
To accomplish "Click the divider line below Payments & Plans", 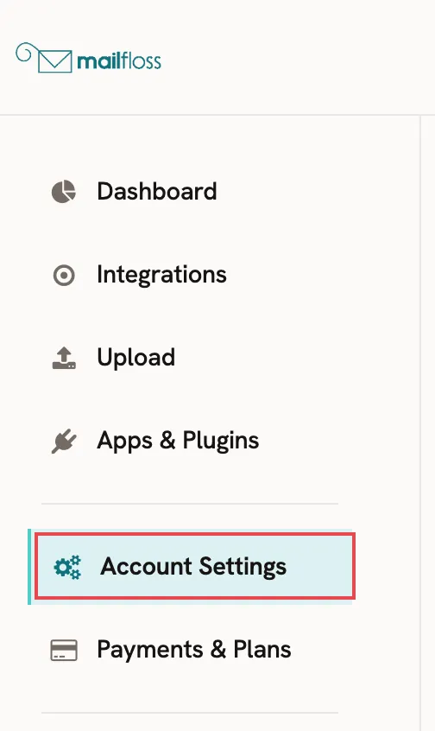I will coord(190,712).
